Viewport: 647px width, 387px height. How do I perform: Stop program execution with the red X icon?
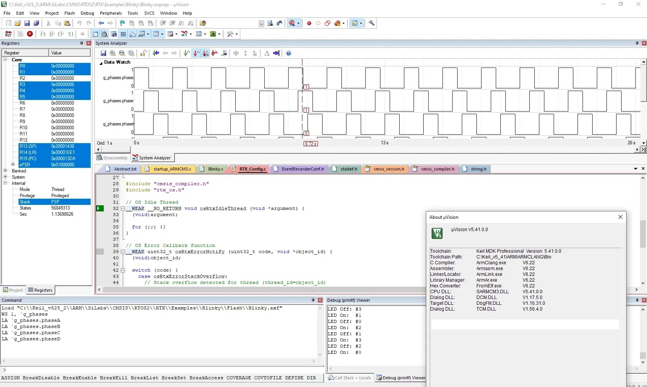coord(30,34)
